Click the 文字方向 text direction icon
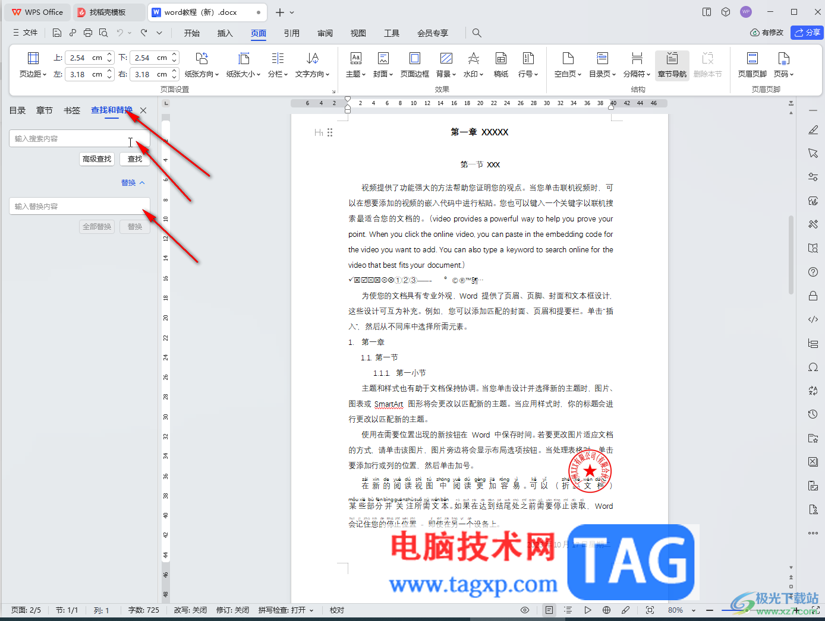 [x=313, y=58]
